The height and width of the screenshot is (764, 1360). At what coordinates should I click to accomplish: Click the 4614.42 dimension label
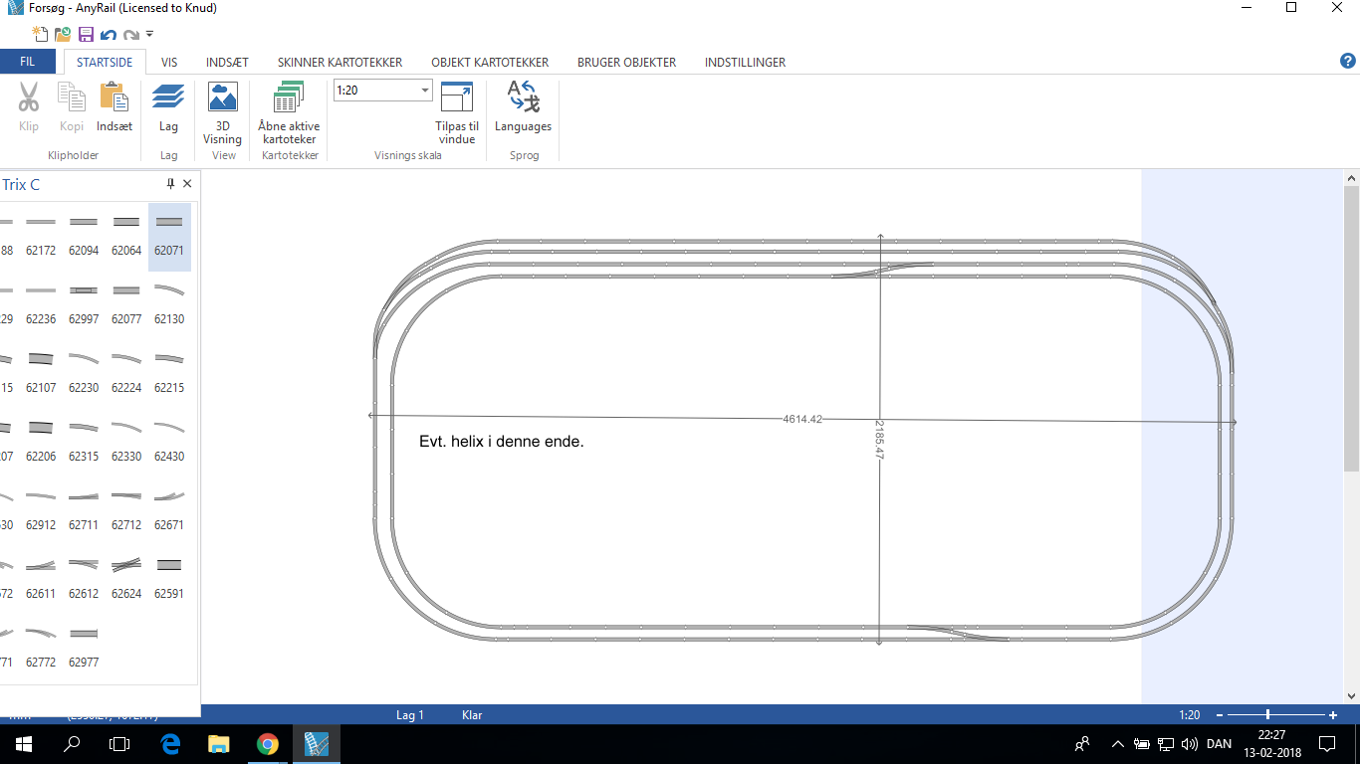click(802, 419)
